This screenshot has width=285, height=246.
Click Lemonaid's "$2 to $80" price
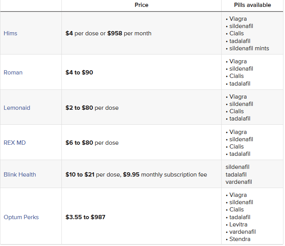coord(79,108)
